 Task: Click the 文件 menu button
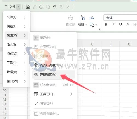(12, 7)
